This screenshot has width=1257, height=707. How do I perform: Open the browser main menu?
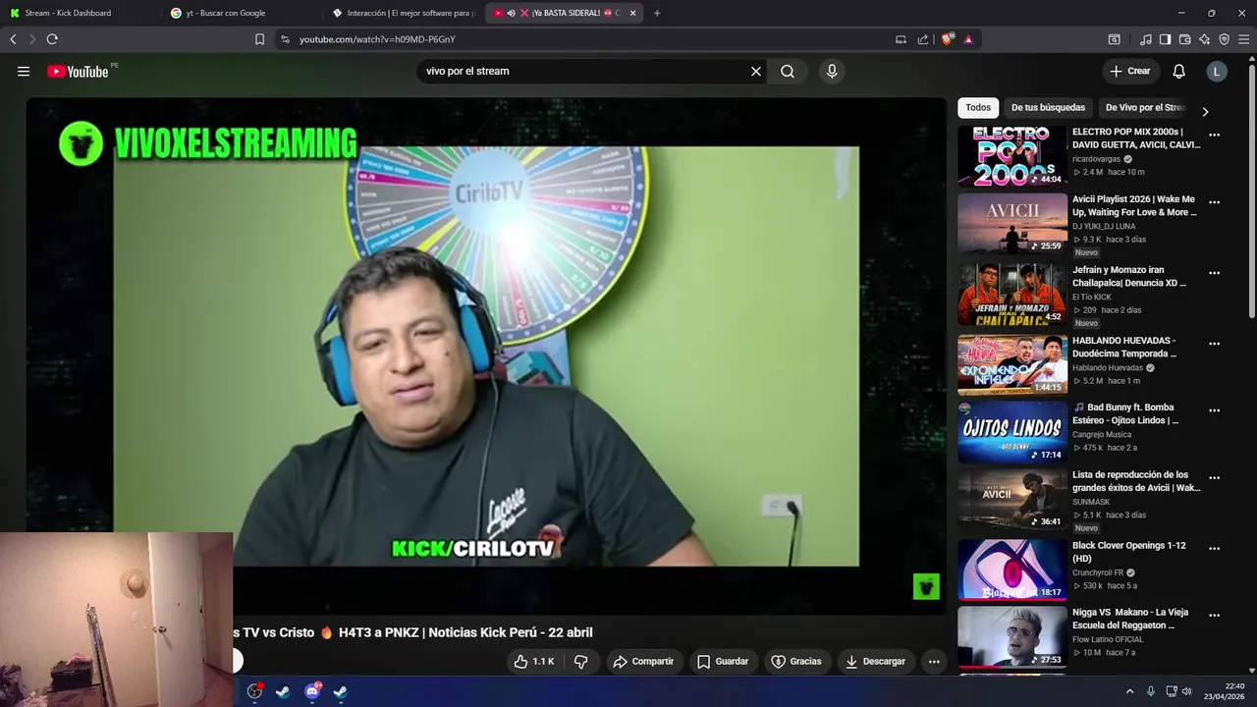(x=1244, y=39)
